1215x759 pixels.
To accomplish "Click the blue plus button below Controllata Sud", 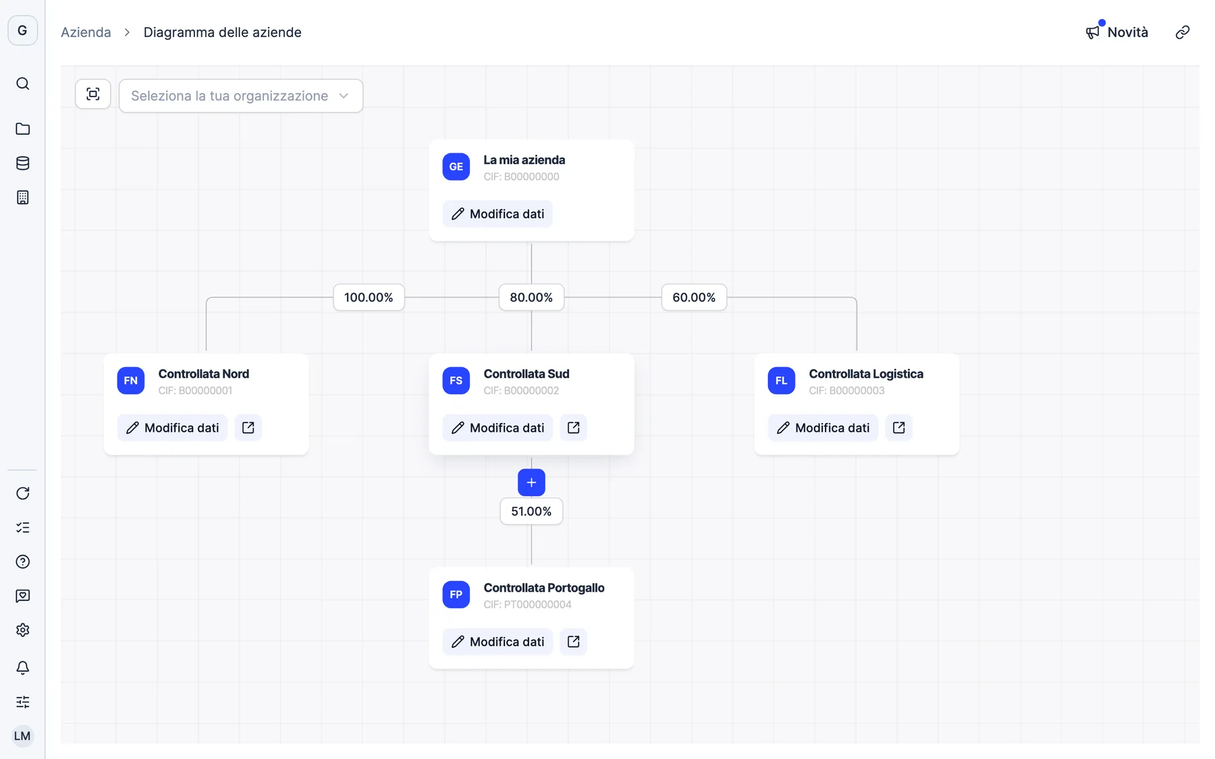I will coord(531,482).
